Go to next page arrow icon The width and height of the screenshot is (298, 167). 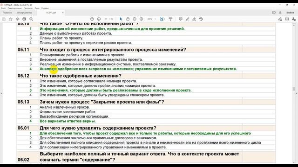click(x=99, y=19)
